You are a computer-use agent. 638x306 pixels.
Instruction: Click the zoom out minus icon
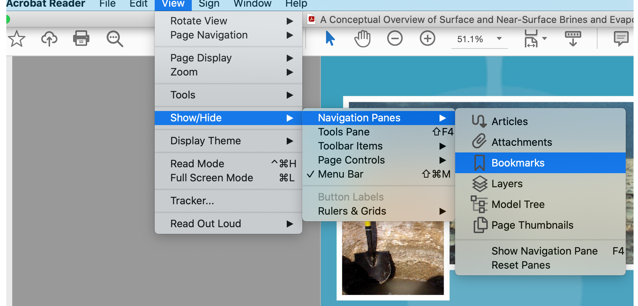[x=395, y=38]
